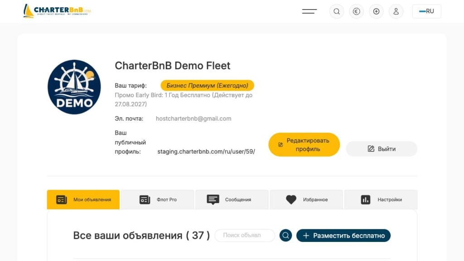
Task: Click the hostcharterbnb@gmail.com email text
Action: [x=193, y=118]
